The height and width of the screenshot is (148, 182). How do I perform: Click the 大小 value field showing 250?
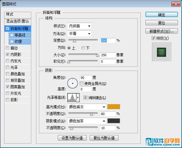[x=108, y=55]
